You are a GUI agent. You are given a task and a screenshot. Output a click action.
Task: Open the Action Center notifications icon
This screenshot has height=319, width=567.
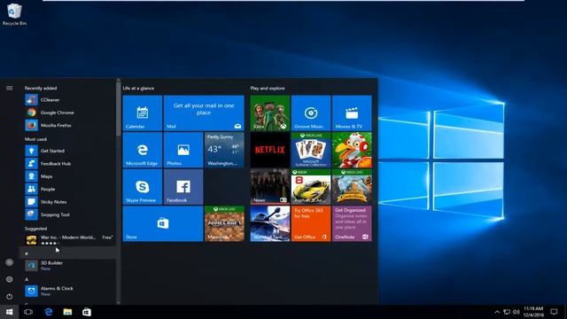(x=554, y=312)
